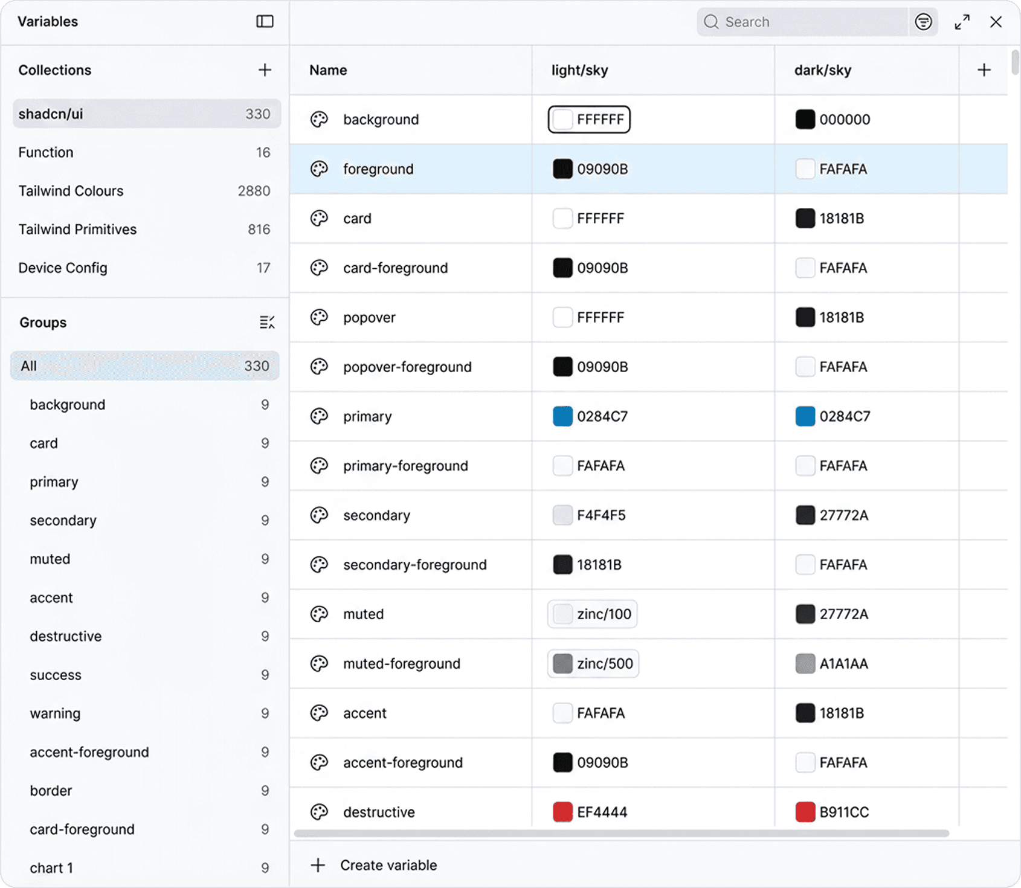Viewport: 1021px width, 888px height.
Task: Click Create variable button
Action: [x=373, y=865]
